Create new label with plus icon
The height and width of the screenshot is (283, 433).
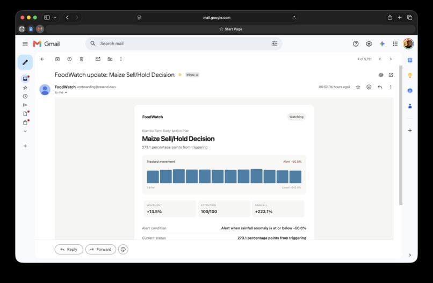tap(25, 146)
